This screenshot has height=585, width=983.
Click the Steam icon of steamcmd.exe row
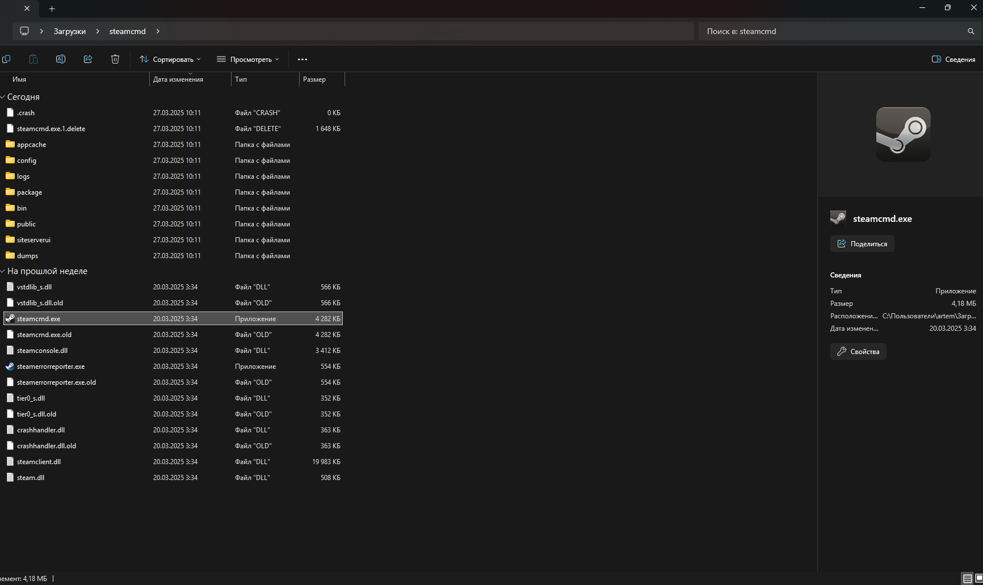10,318
